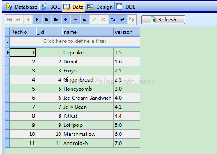Screen dimensions: 217x154
Task: Open the Design tab
Action: (x=100, y=7)
